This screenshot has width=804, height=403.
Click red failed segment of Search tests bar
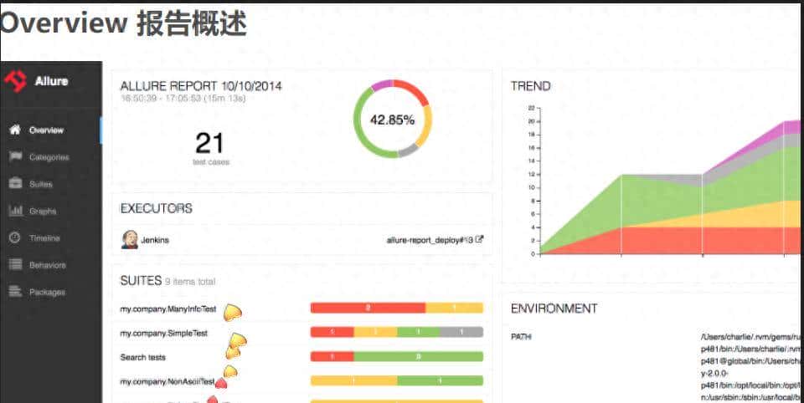[332, 356]
